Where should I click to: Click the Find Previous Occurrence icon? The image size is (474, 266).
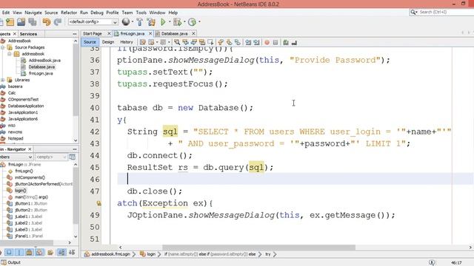coord(185,42)
